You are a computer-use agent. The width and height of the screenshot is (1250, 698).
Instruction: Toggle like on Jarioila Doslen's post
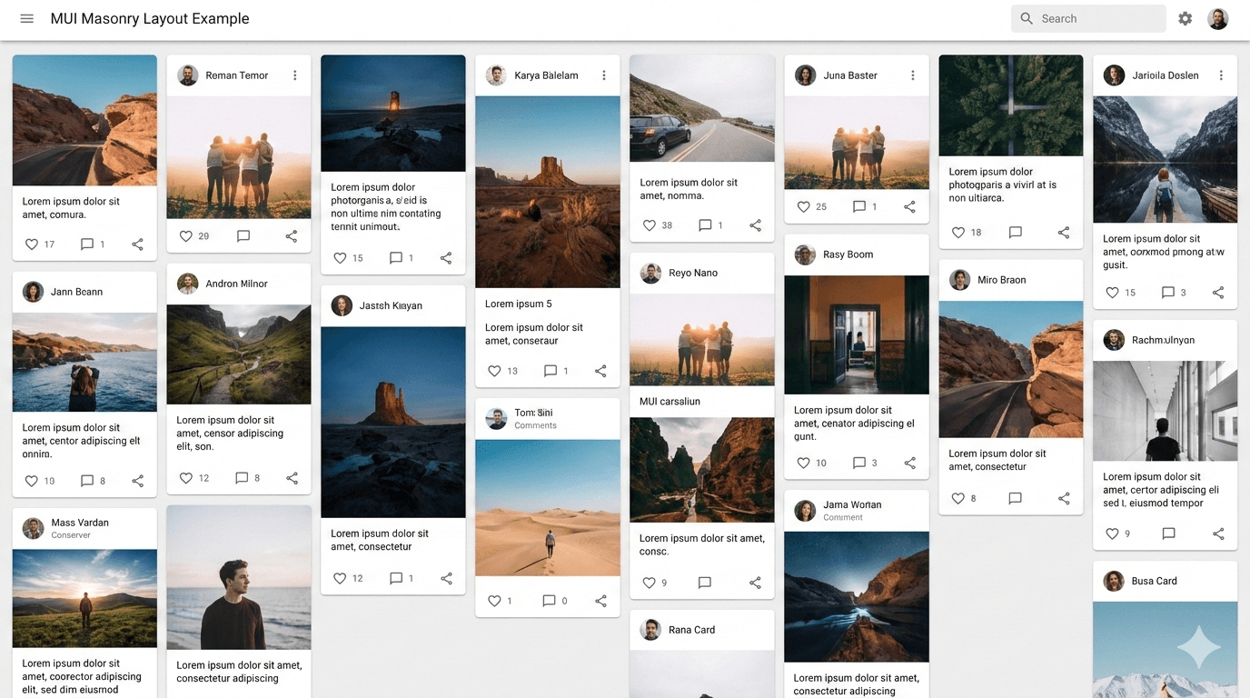pos(1114,292)
